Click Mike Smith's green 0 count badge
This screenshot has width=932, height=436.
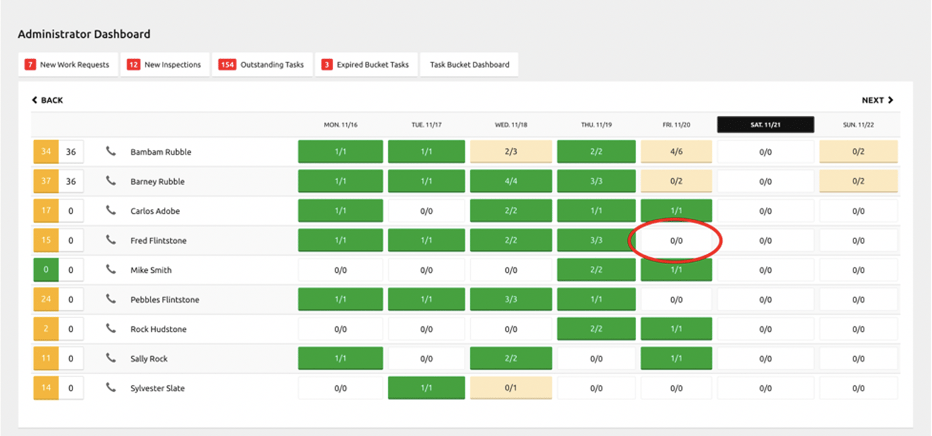(46, 269)
